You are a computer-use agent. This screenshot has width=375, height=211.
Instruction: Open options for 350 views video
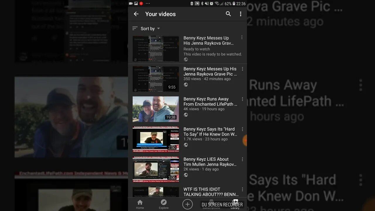242,69
